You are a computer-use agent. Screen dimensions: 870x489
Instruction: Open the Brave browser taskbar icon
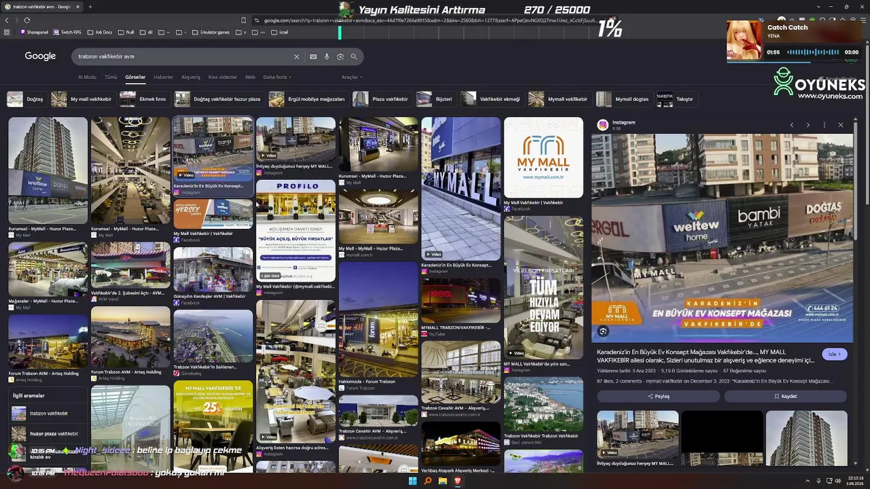coord(457,481)
